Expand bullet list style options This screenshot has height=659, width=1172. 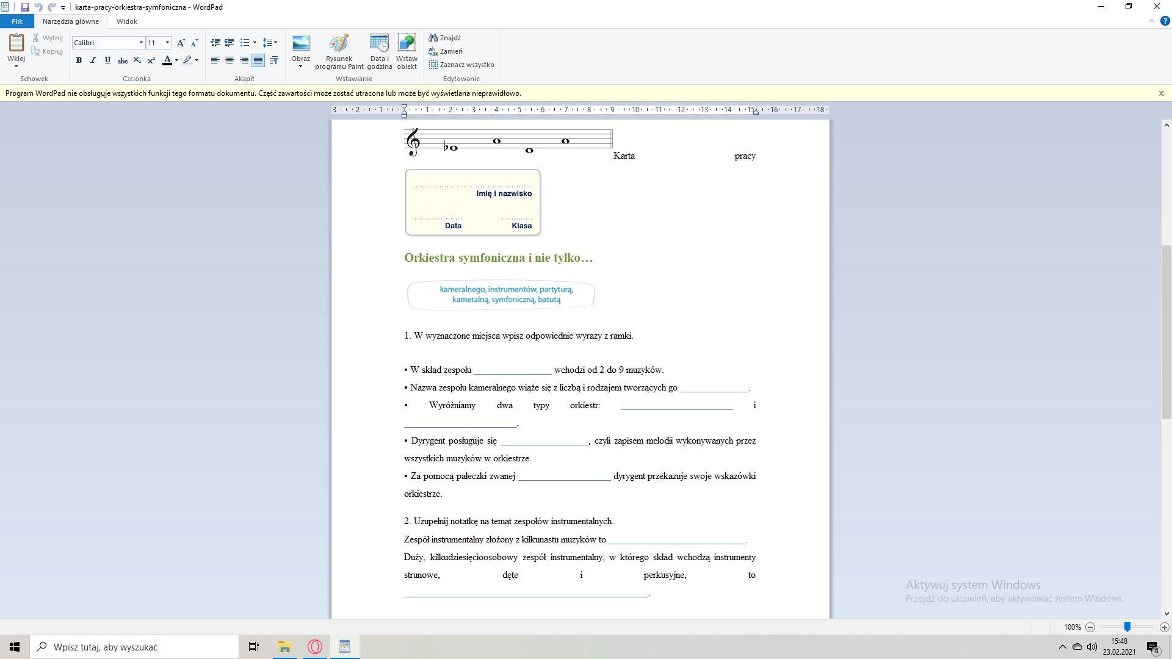255,43
